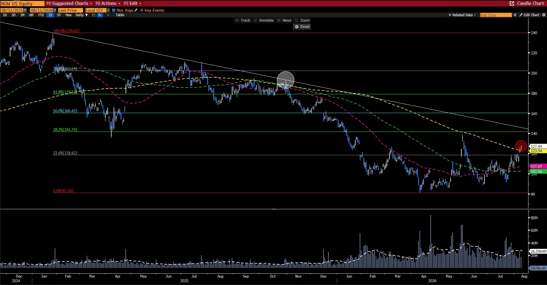Click the Candle Chart title label
Image resolution: width=547 pixels, height=285 pixels.
[x=530, y=3]
